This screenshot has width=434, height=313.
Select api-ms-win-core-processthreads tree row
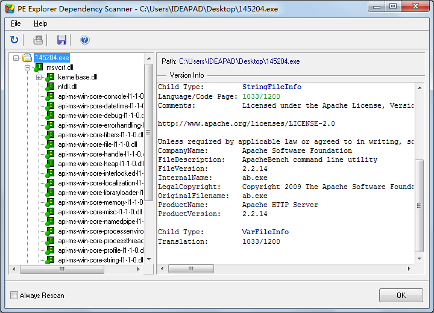click(x=101, y=241)
